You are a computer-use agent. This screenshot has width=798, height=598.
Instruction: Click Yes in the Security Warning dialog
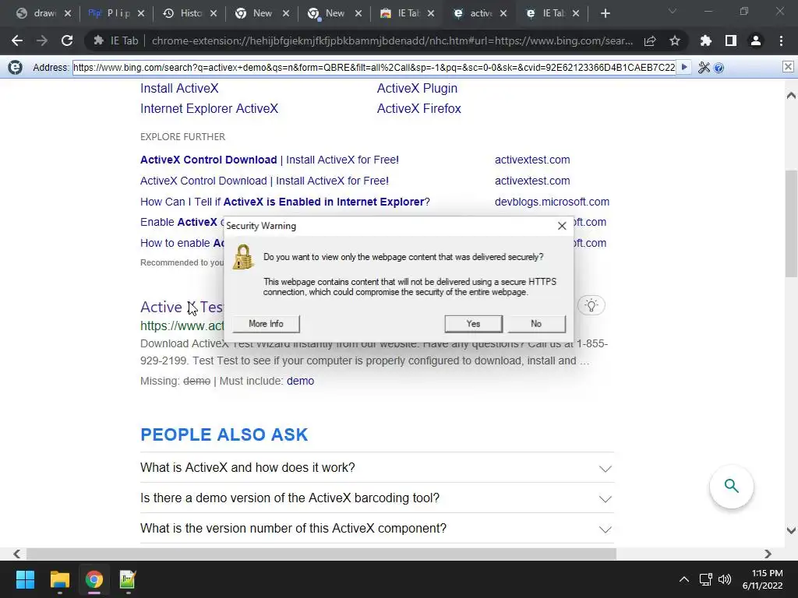click(x=473, y=324)
